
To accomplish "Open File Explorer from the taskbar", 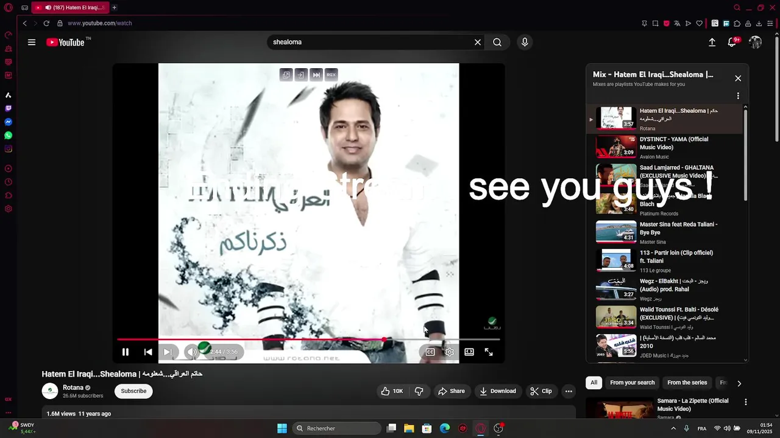I will (x=409, y=428).
